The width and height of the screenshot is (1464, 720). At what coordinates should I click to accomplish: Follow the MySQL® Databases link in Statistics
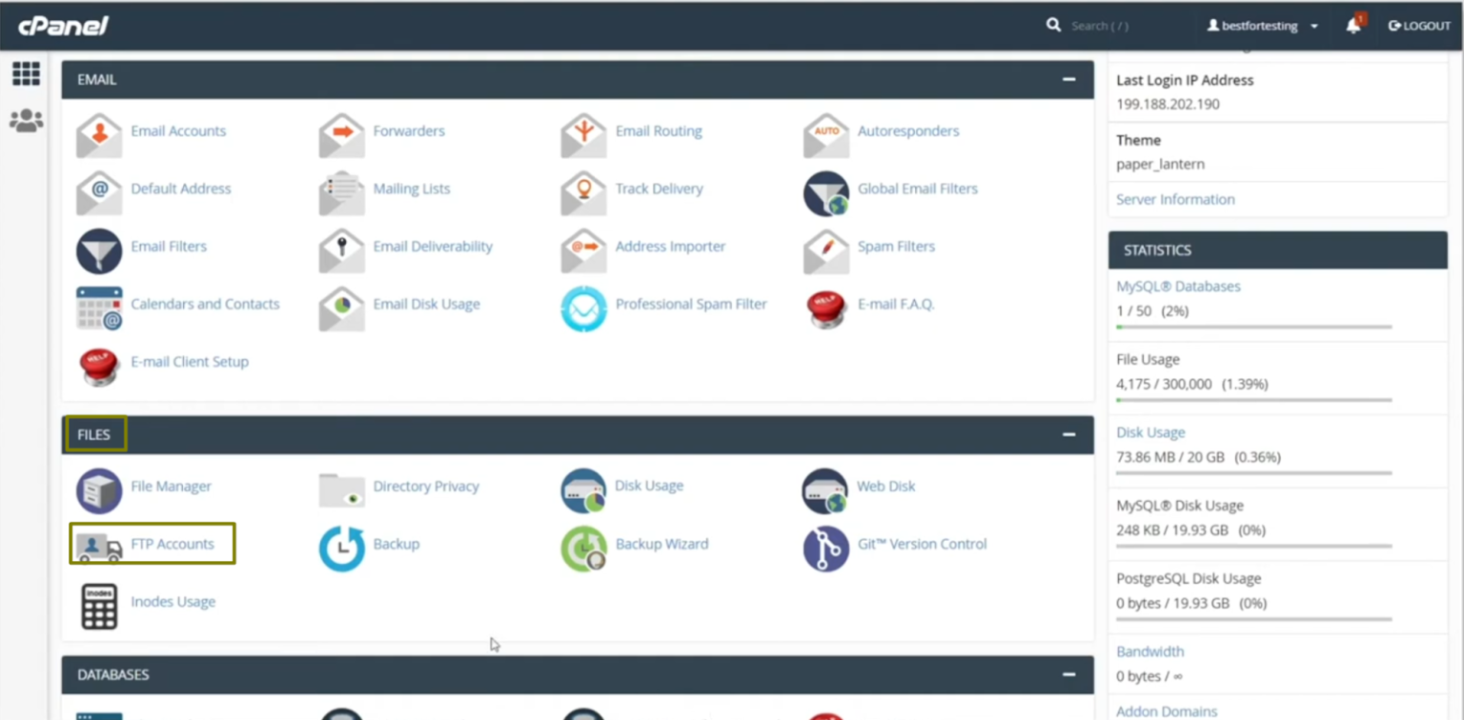point(1178,286)
